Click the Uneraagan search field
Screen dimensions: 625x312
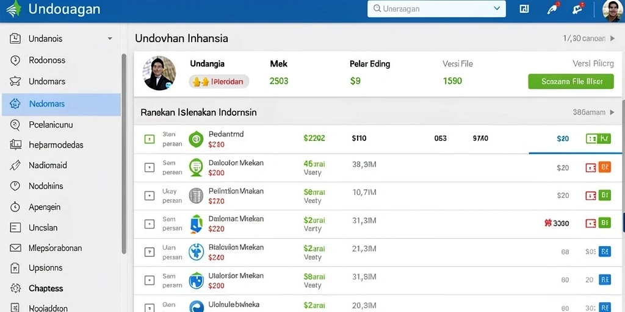436,9
